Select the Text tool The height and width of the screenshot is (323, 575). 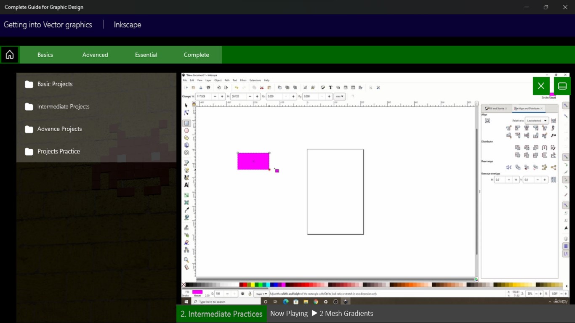pos(186,185)
